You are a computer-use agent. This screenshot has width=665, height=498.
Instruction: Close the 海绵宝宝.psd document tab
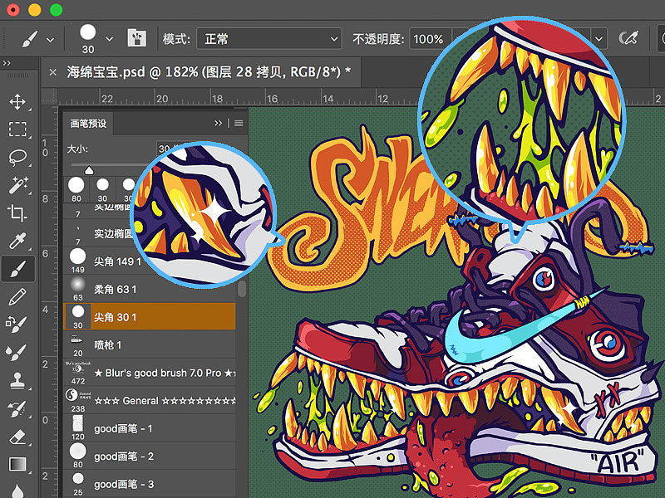click(x=54, y=72)
